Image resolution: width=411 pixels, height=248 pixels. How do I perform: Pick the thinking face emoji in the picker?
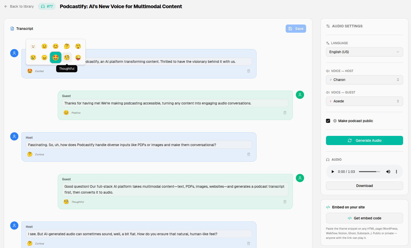(67, 46)
